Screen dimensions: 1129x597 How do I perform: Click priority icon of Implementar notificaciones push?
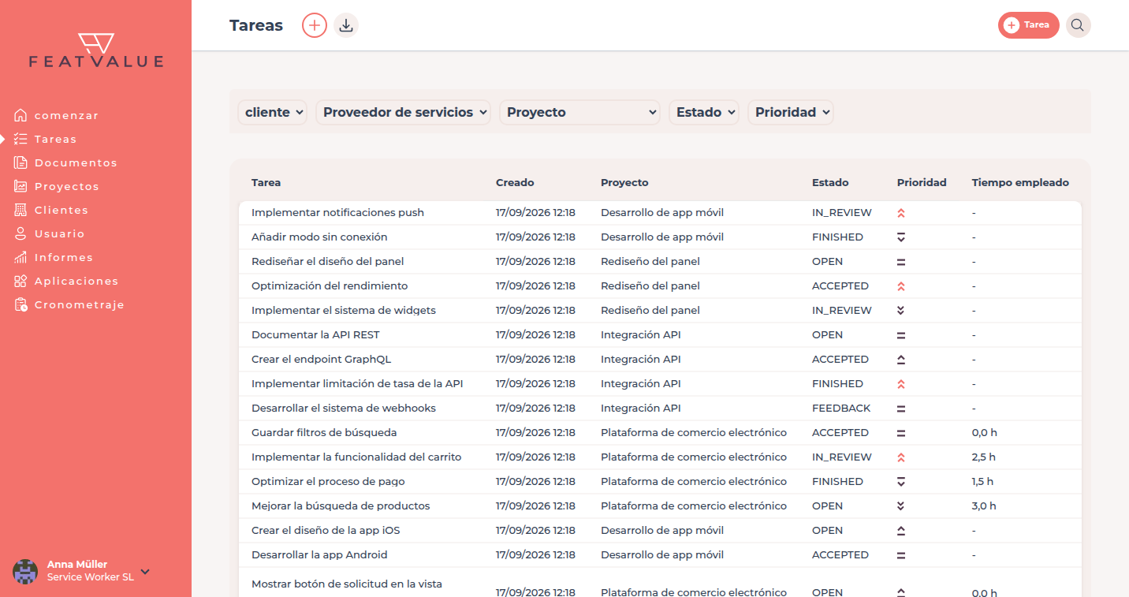click(x=901, y=213)
